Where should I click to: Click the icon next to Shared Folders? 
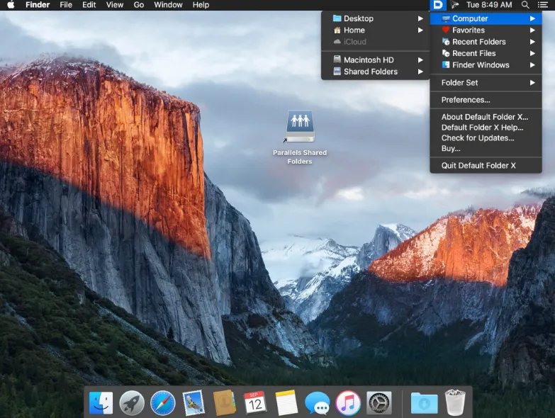(x=337, y=72)
